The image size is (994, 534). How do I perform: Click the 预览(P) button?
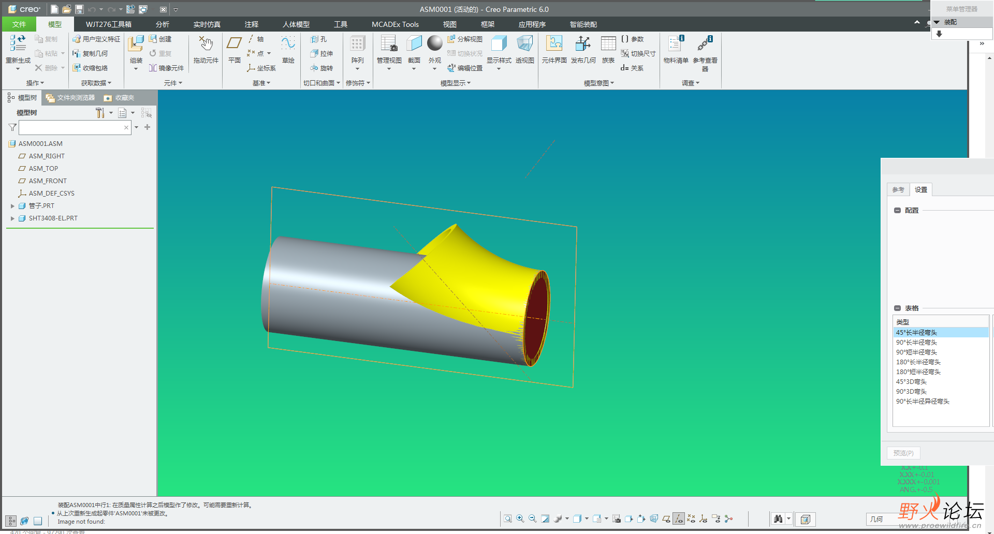pyautogui.click(x=903, y=453)
